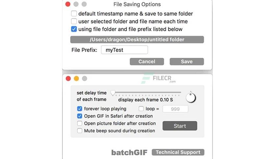This screenshot has height=159, width=275.
Task: Click the loop count field showing 999
Action: coord(175,109)
